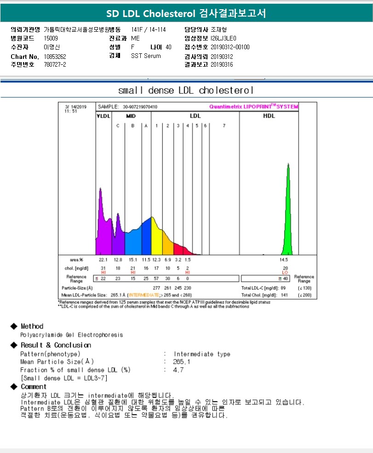The image size is (373, 453).
Task: Click the HDL column header
Action: tap(269, 116)
